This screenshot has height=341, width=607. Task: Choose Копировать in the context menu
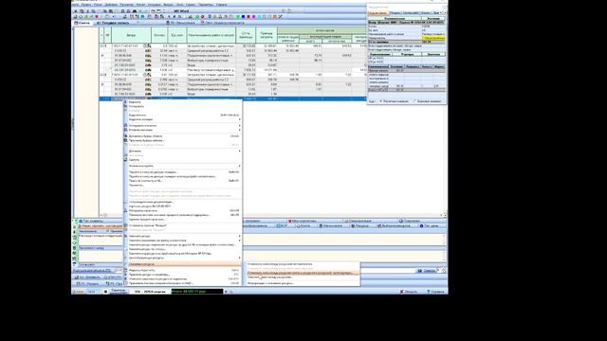click(182, 106)
